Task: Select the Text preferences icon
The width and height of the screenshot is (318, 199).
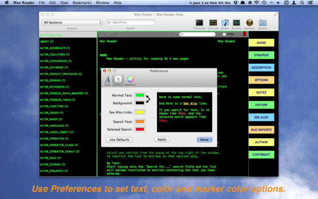Action: click(107, 81)
